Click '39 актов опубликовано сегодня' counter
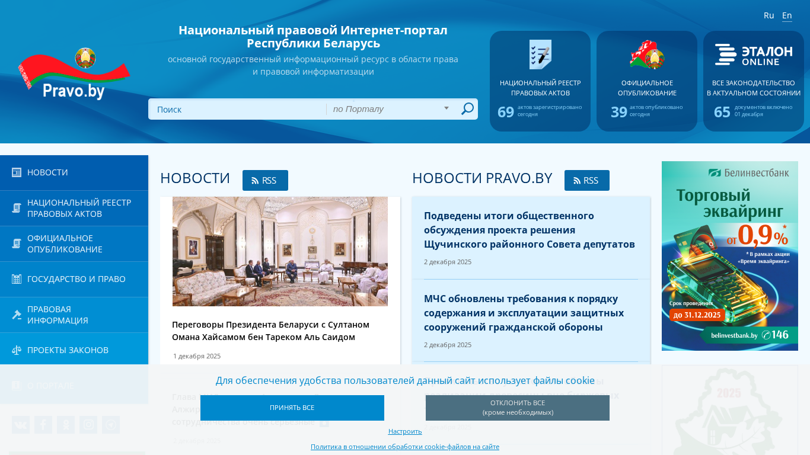 647,111
